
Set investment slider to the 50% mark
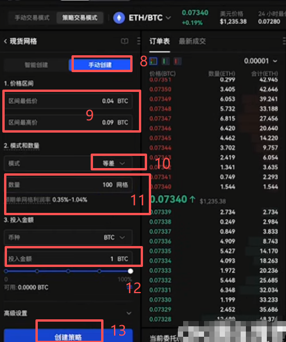click(x=68, y=271)
